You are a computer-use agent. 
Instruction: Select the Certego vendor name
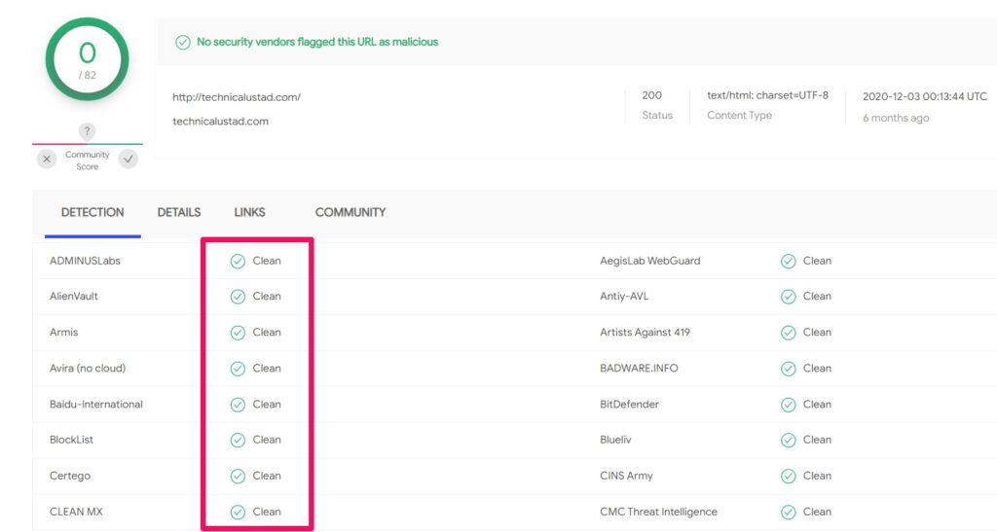point(70,477)
